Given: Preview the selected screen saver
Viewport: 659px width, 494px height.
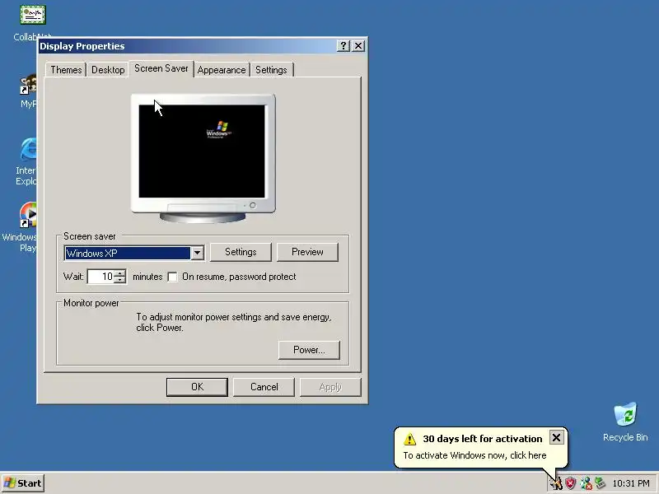Looking at the screenshot, I should 307,252.
